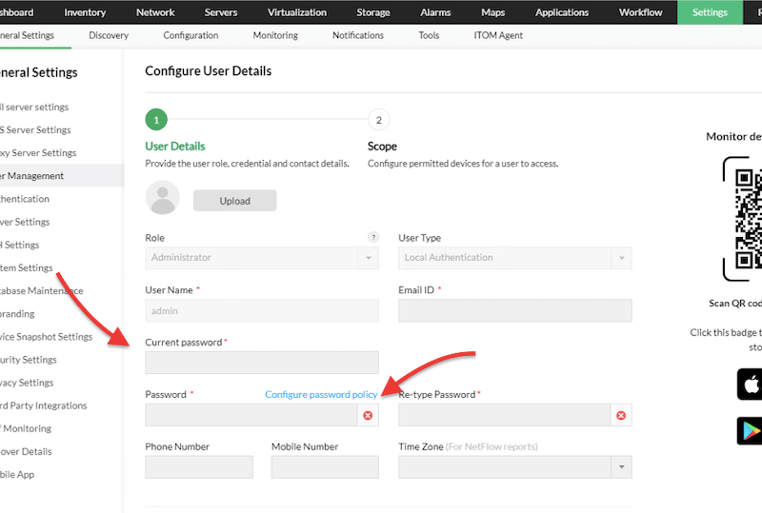
Task: Switch to the Monitoring tab
Action: (x=275, y=35)
